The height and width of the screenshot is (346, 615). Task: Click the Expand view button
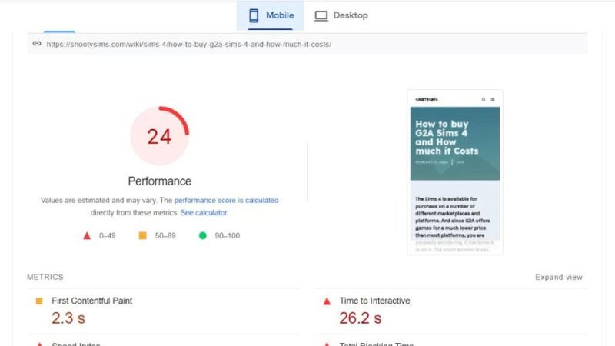pyautogui.click(x=559, y=278)
